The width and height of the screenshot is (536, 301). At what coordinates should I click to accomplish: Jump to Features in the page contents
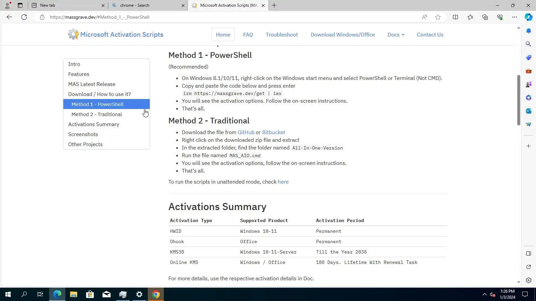pos(107,74)
